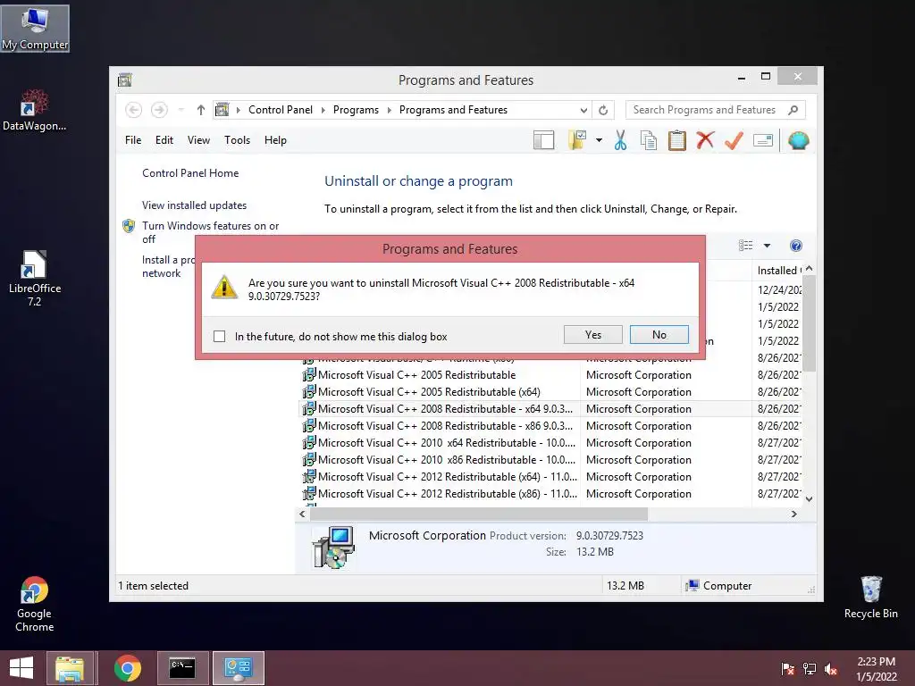This screenshot has width=915, height=686.
Task: Open View installed updates link
Action: pyautogui.click(x=194, y=205)
